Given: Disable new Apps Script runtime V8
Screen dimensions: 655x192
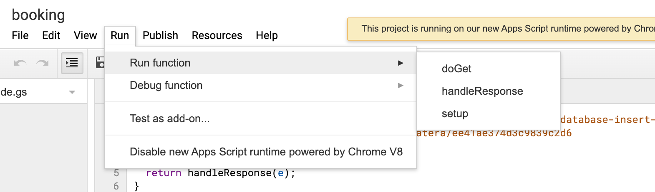Looking at the screenshot, I should pyautogui.click(x=266, y=152).
